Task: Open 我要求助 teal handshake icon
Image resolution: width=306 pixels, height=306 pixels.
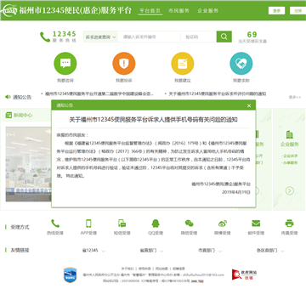Action: (x=241, y=63)
